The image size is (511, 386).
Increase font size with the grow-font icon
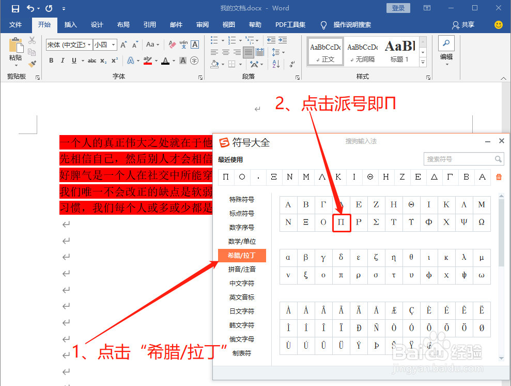123,44
